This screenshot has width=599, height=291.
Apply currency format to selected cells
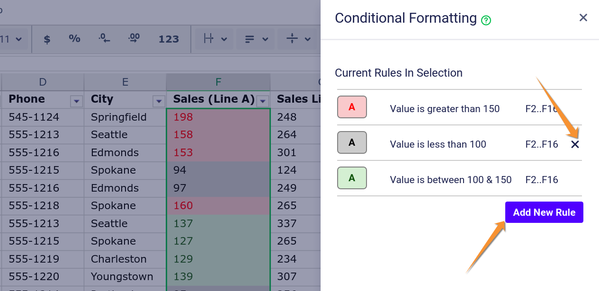pos(46,39)
